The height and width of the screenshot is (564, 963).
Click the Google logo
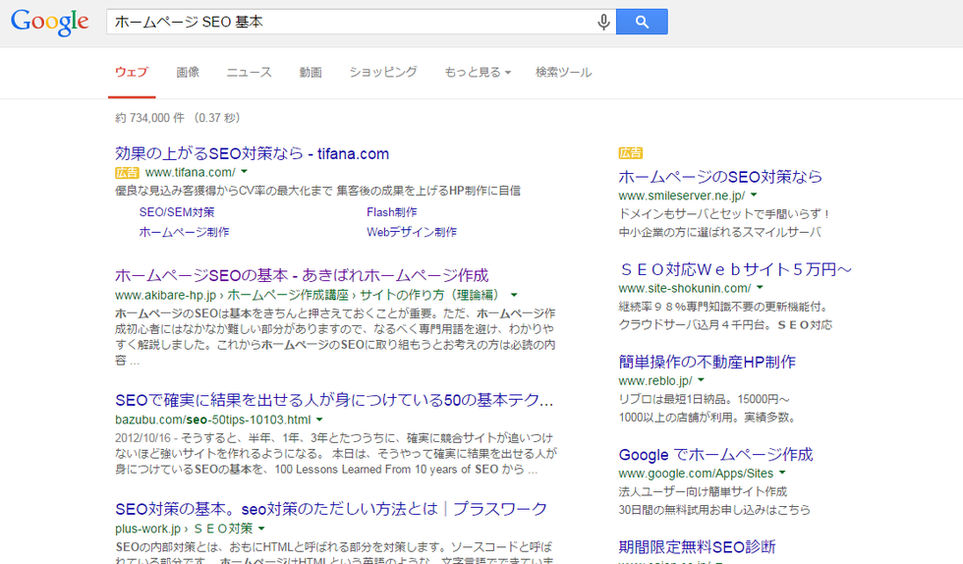50,22
